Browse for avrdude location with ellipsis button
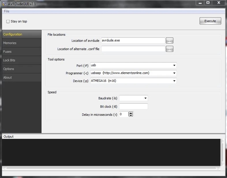The height and width of the screenshot is (178, 227). coord(169,41)
